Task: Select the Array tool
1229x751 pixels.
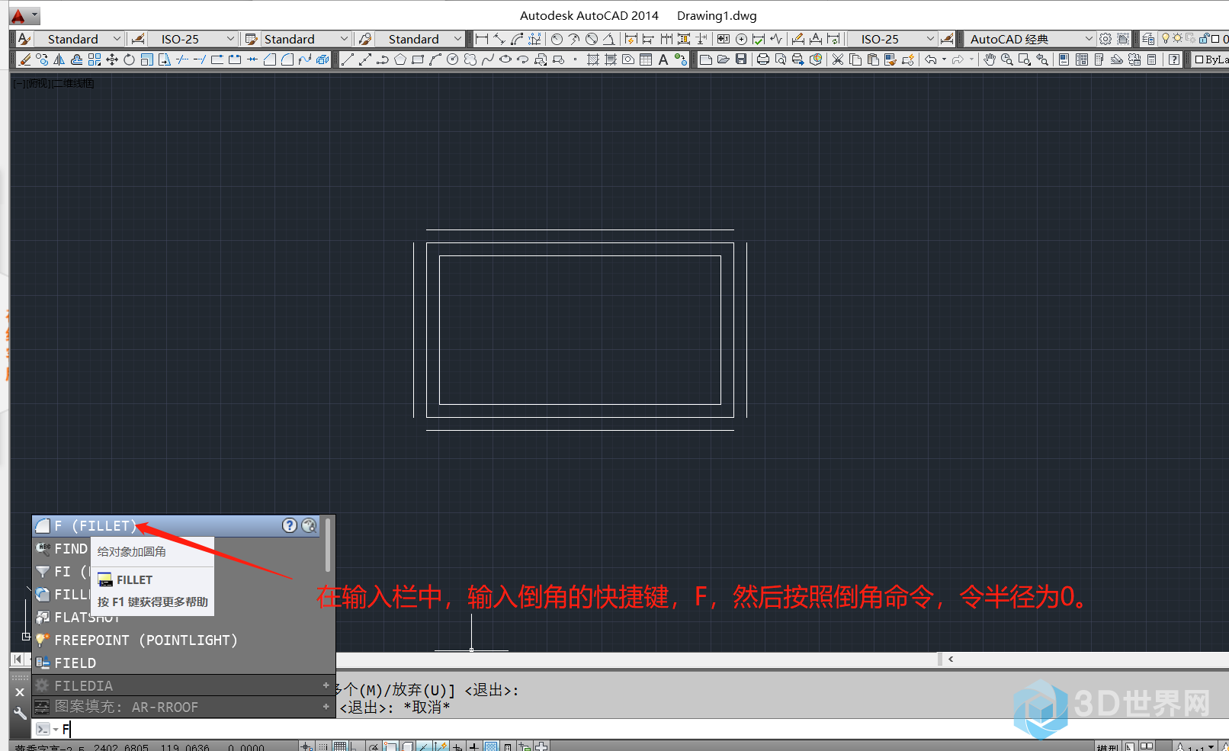Action: [95, 59]
